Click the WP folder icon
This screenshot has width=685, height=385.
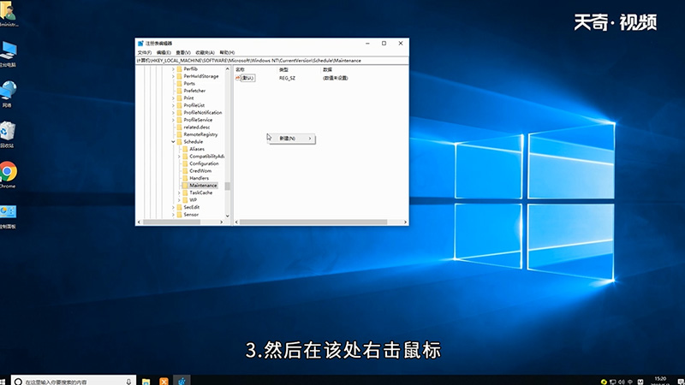[185, 200]
